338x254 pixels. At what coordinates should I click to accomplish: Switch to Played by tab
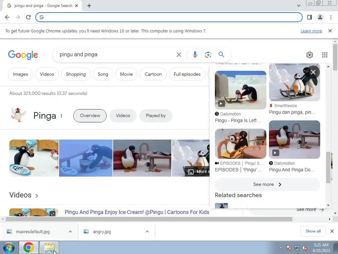(x=156, y=116)
